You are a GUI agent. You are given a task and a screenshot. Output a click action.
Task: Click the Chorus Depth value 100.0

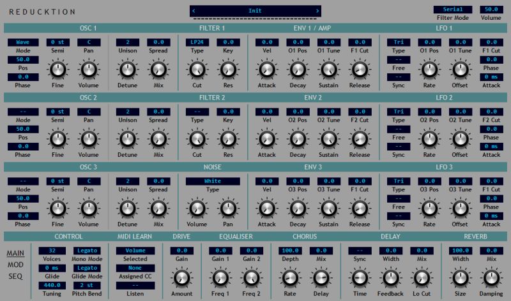290,251
